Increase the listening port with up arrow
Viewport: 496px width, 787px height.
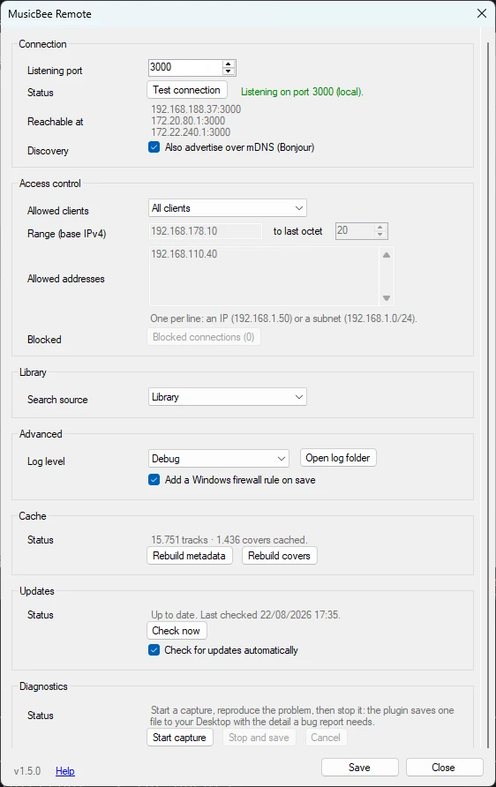229,64
